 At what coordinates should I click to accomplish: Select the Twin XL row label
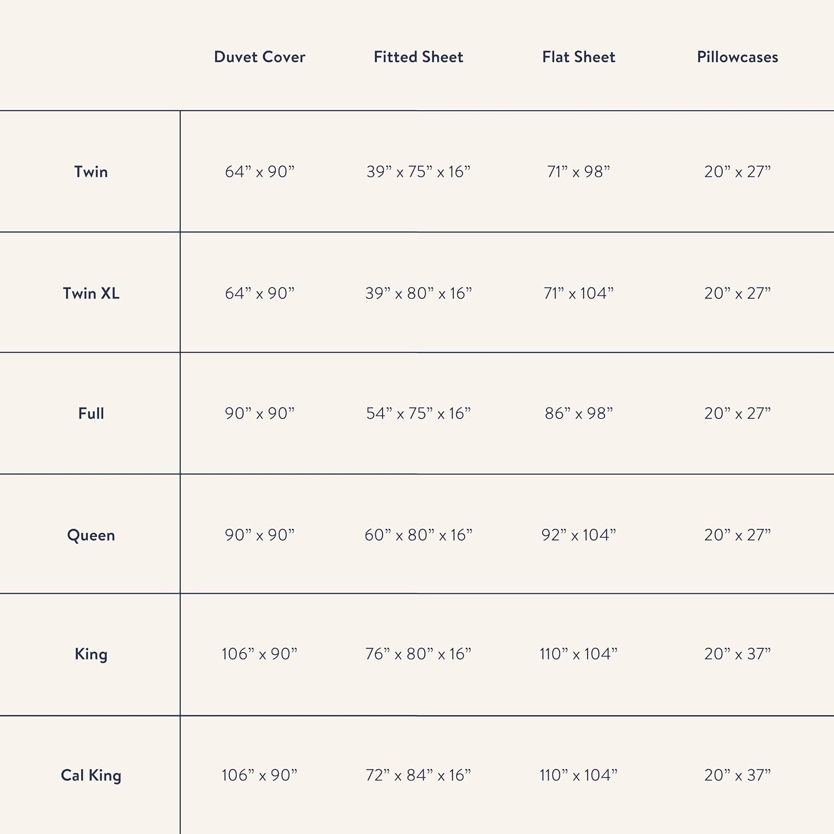(91, 293)
